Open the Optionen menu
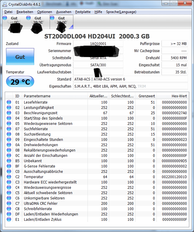The width and height of the screenshot is (194, 232). pyautogui.click(x=44, y=12)
